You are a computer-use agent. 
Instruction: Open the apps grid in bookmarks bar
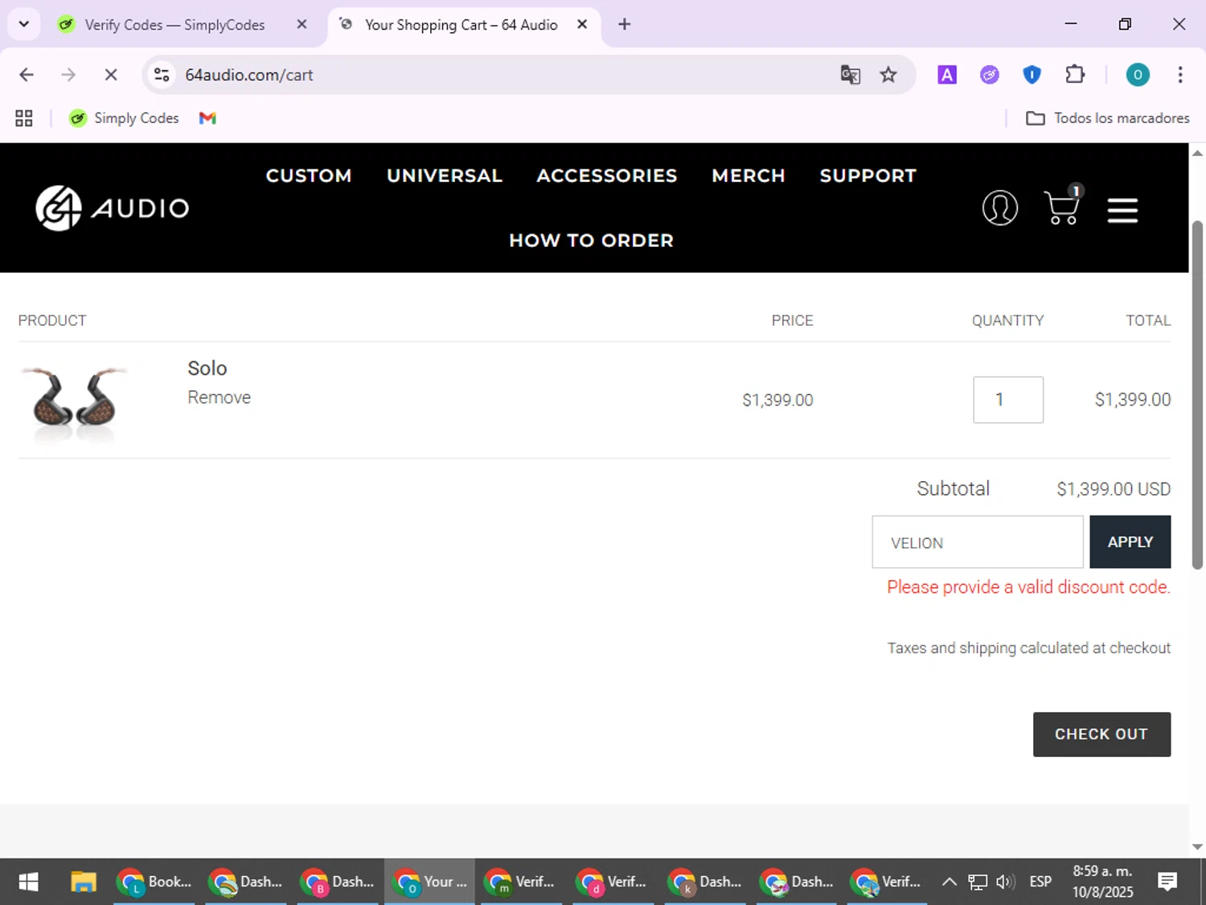tap(24, 118)
